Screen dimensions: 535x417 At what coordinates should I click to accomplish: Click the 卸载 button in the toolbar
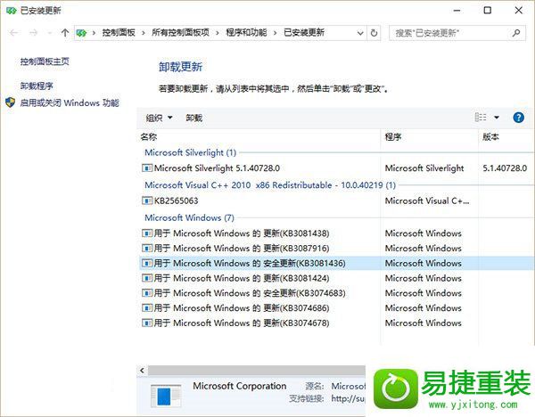click(x=194, y=118)
